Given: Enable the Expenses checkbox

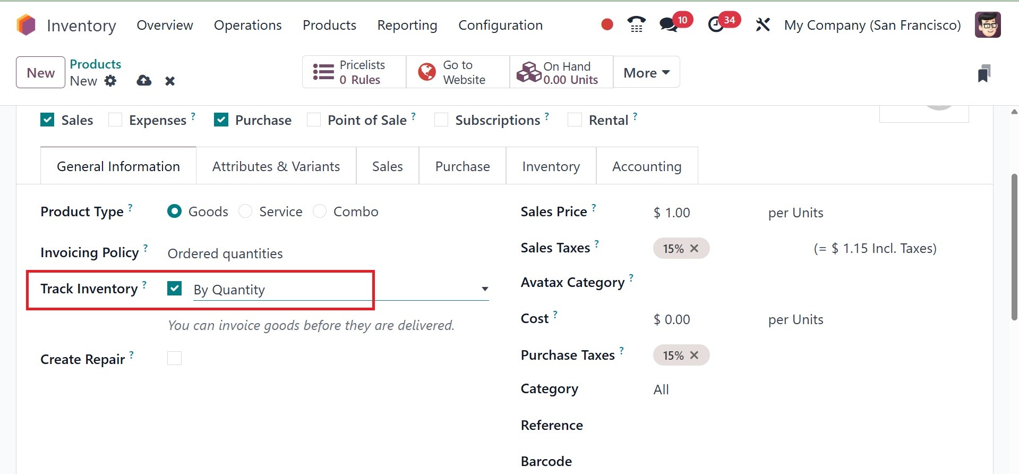Looking at the screenshot, I should pyautogui.click(x=115, y=120).
